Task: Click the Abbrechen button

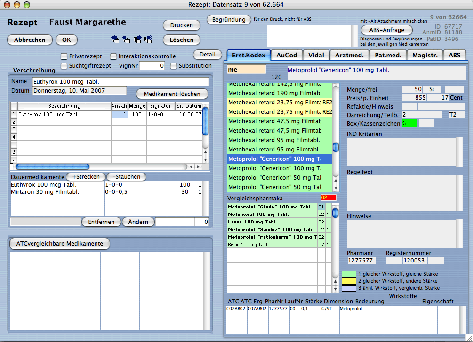Action: click(x=30, y=40)
